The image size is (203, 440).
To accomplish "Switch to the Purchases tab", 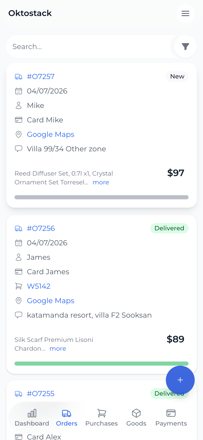I will [101, 418].
